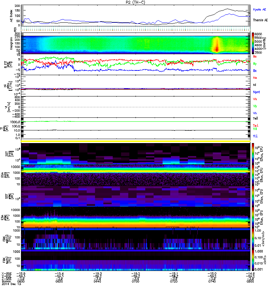Click the FBK electric field mV/m color bar

(x=253, y=239)
